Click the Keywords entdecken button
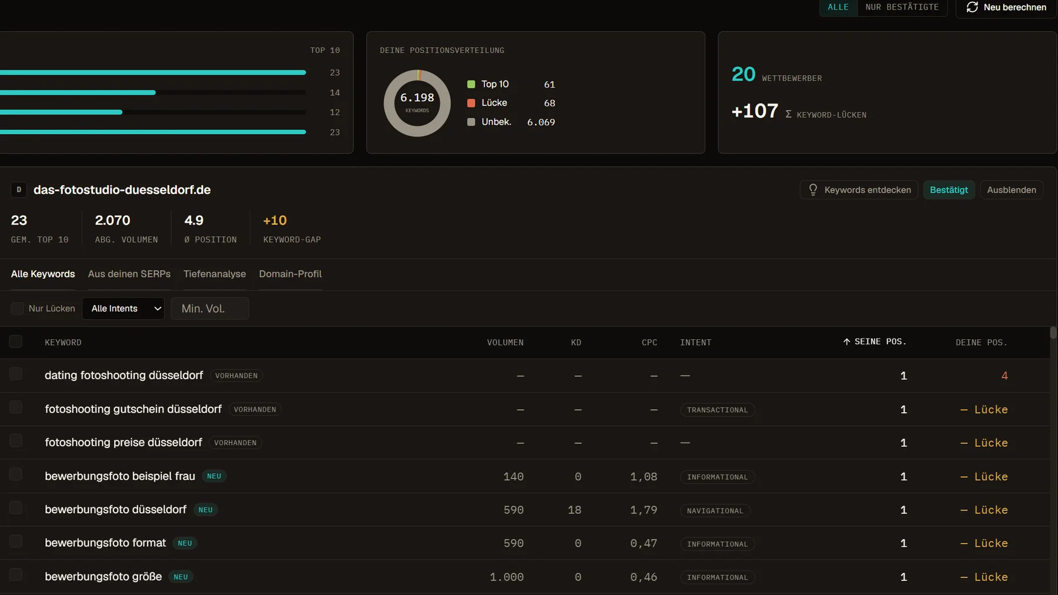Screen dimensions: 1058x595 tap(859, 189)
